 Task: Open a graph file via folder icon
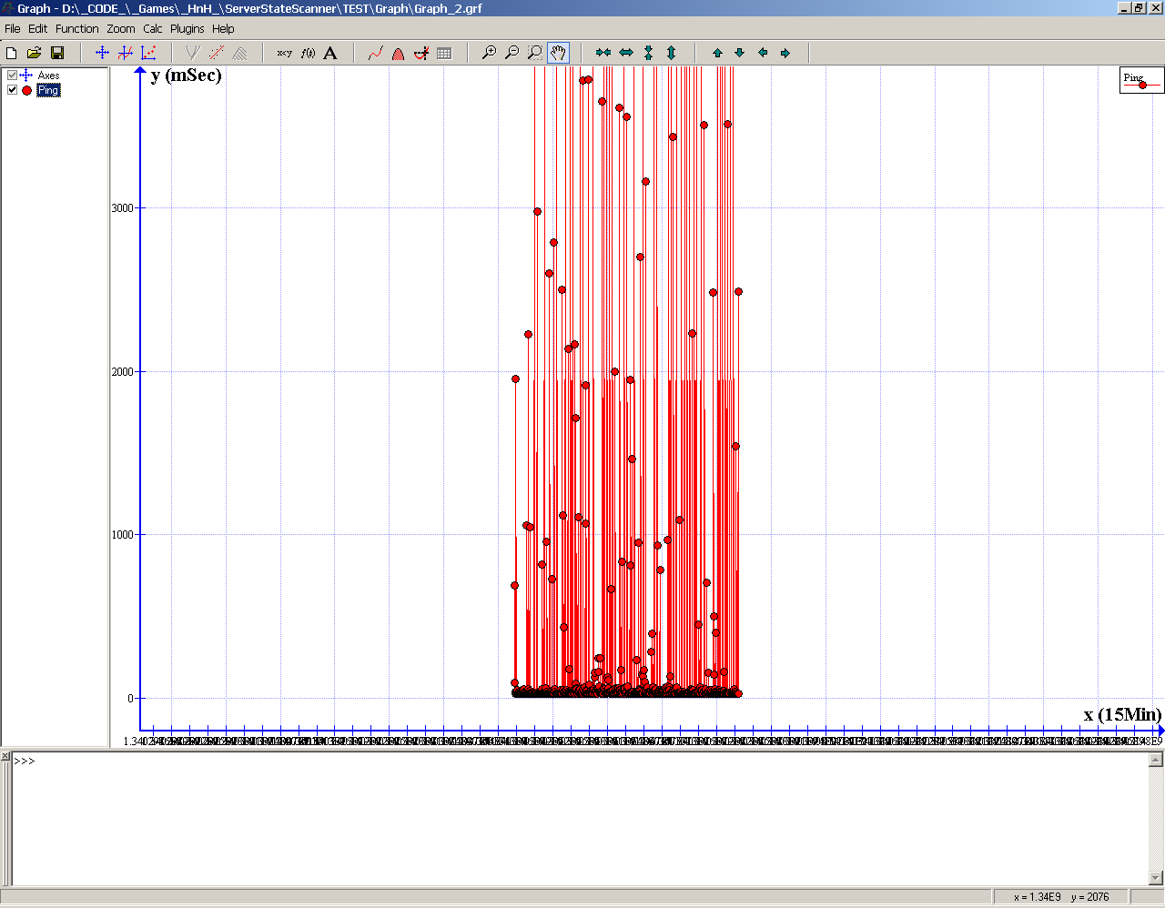35,53
